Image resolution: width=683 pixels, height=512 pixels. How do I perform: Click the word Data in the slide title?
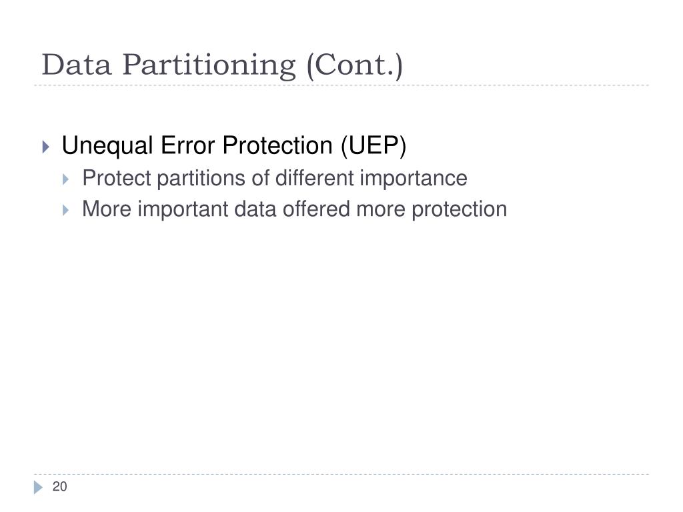click(x=76, y=65)
